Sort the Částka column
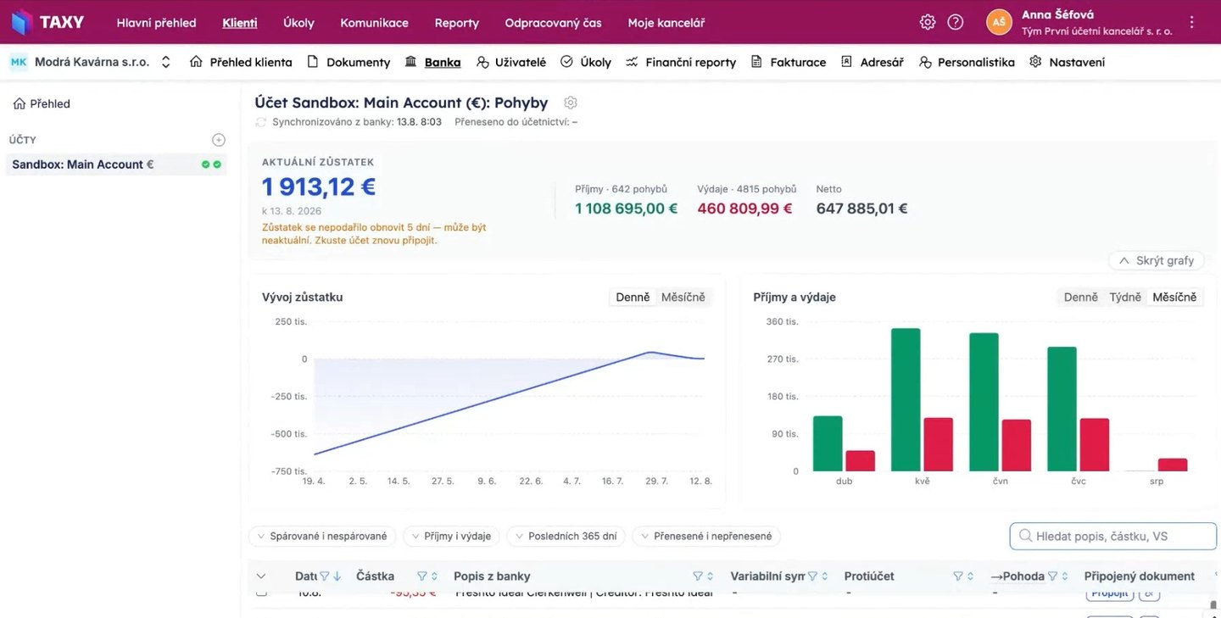The height and width of the screenshot is (618, 1221). (x=434, y=576)
